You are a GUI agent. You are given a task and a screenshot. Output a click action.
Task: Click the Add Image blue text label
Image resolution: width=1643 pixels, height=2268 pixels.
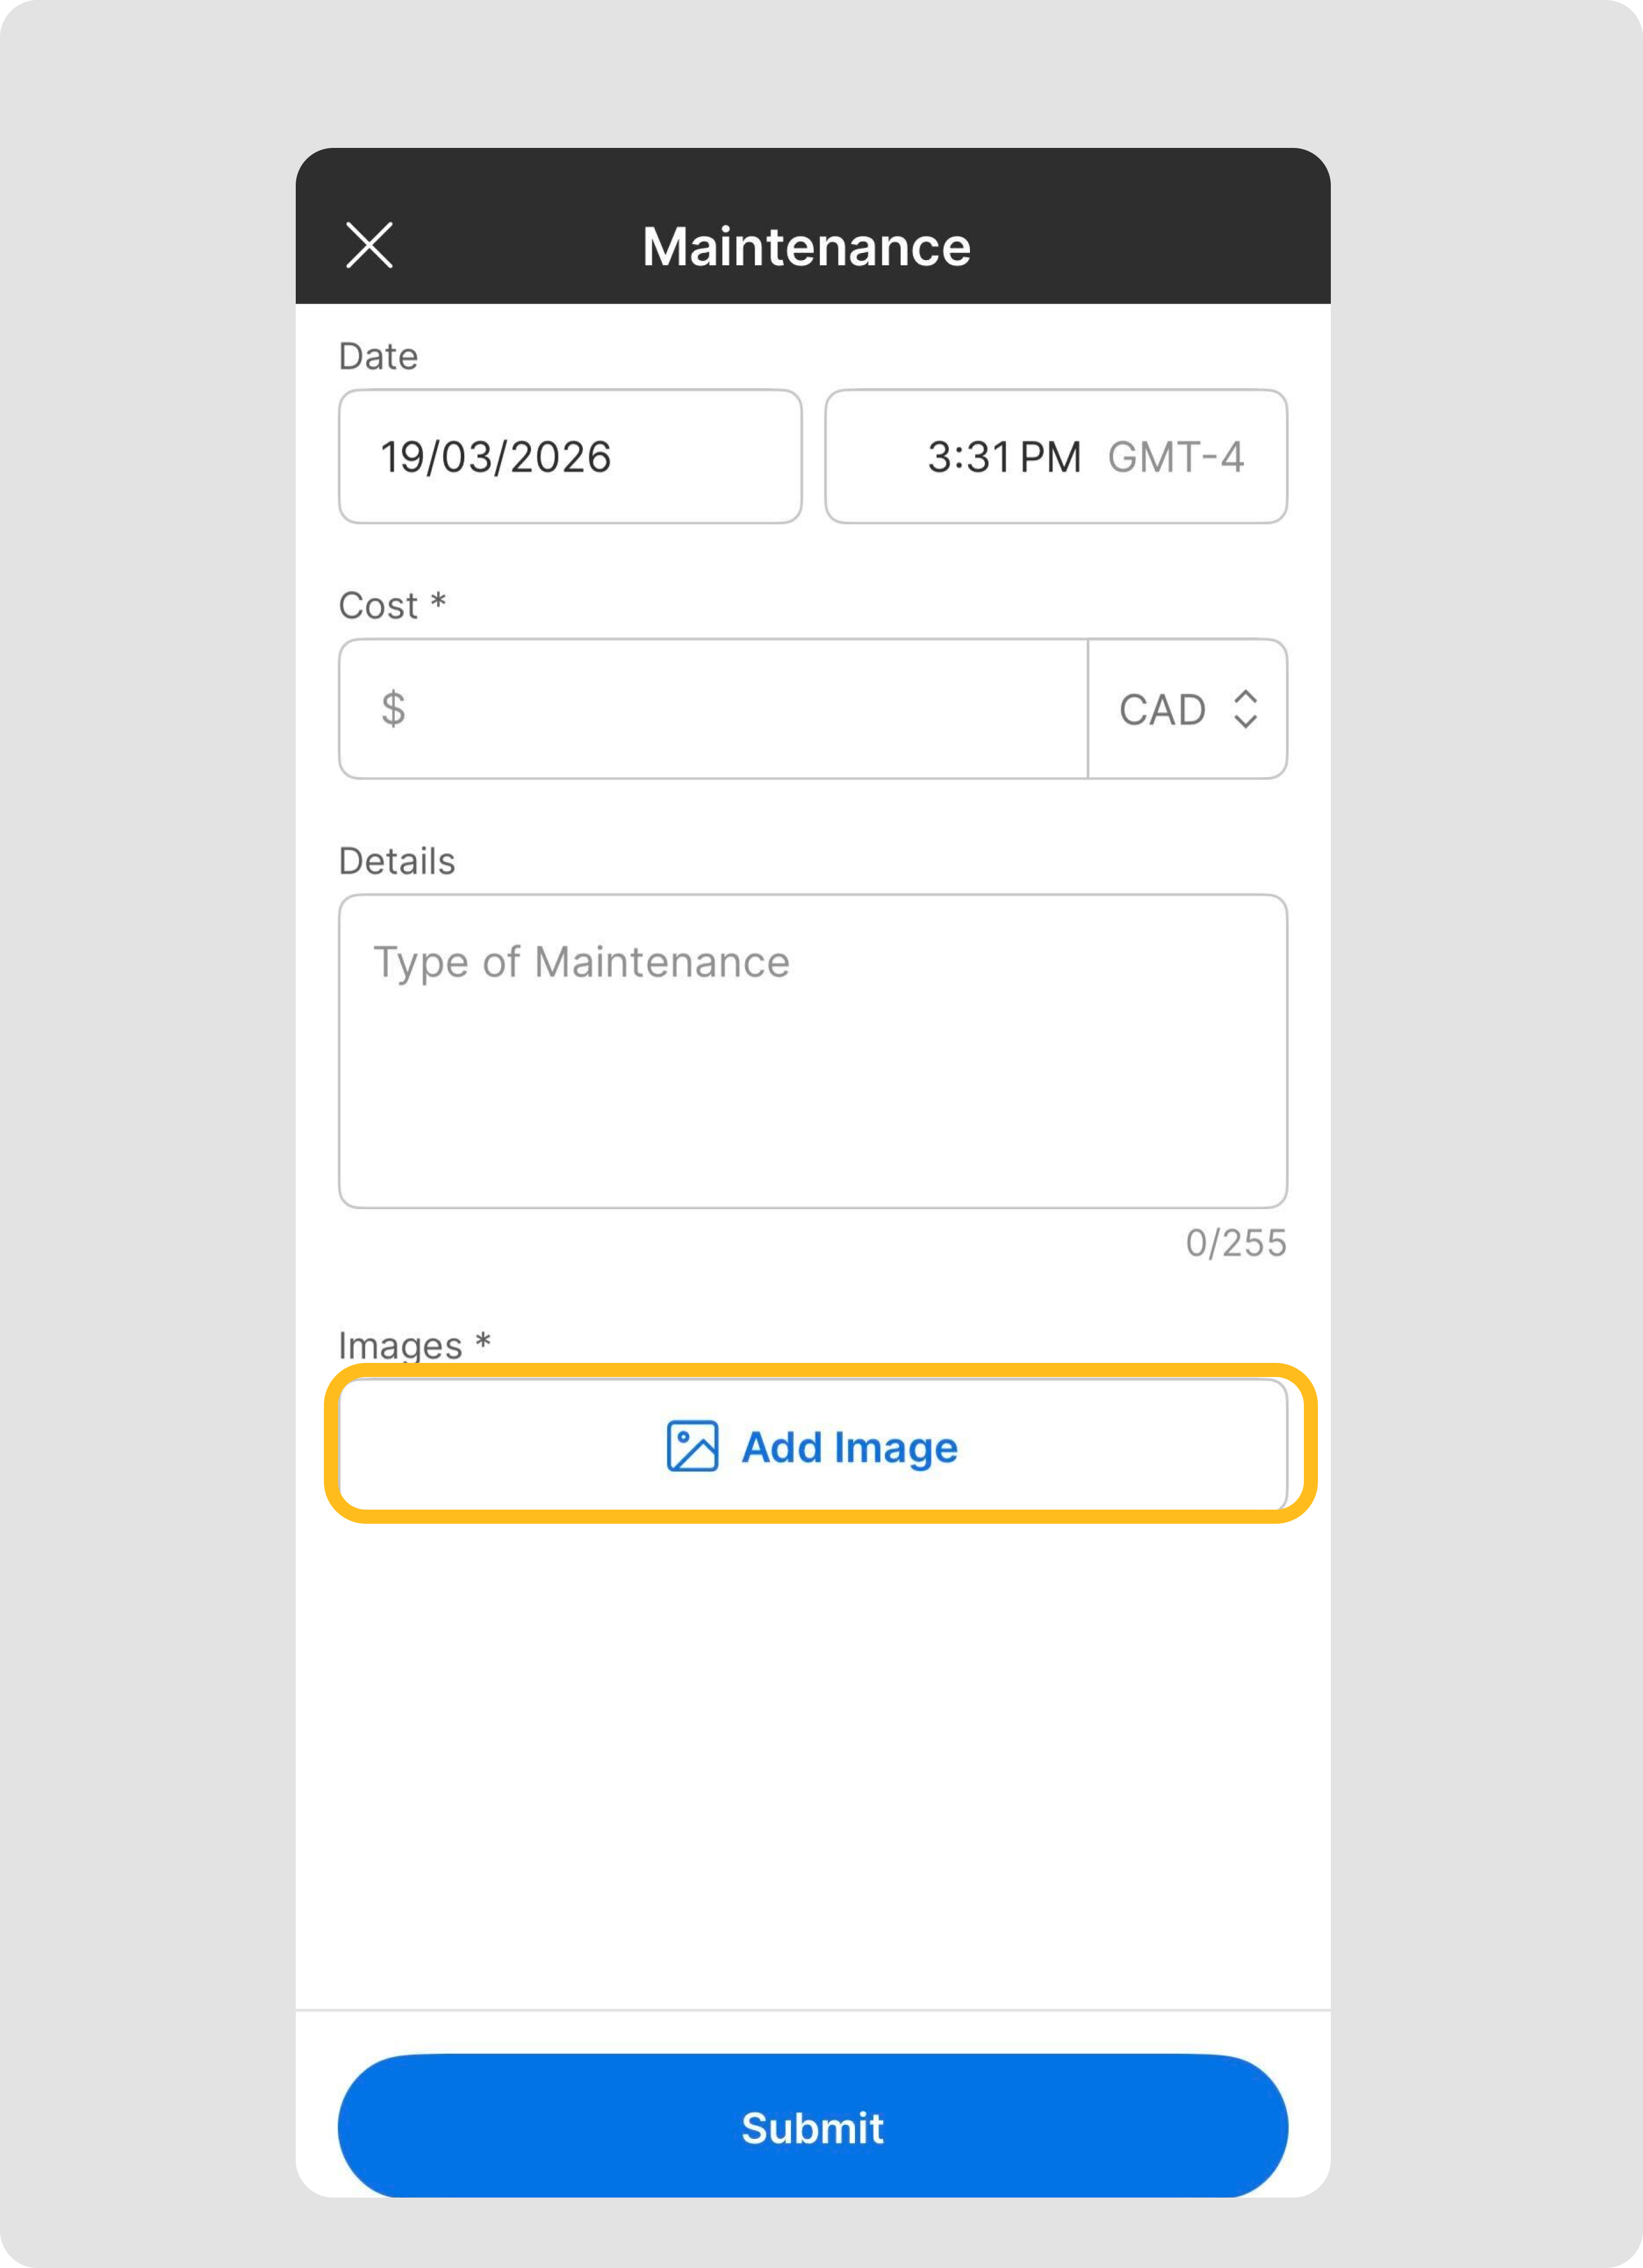[x=849, y=1447]
